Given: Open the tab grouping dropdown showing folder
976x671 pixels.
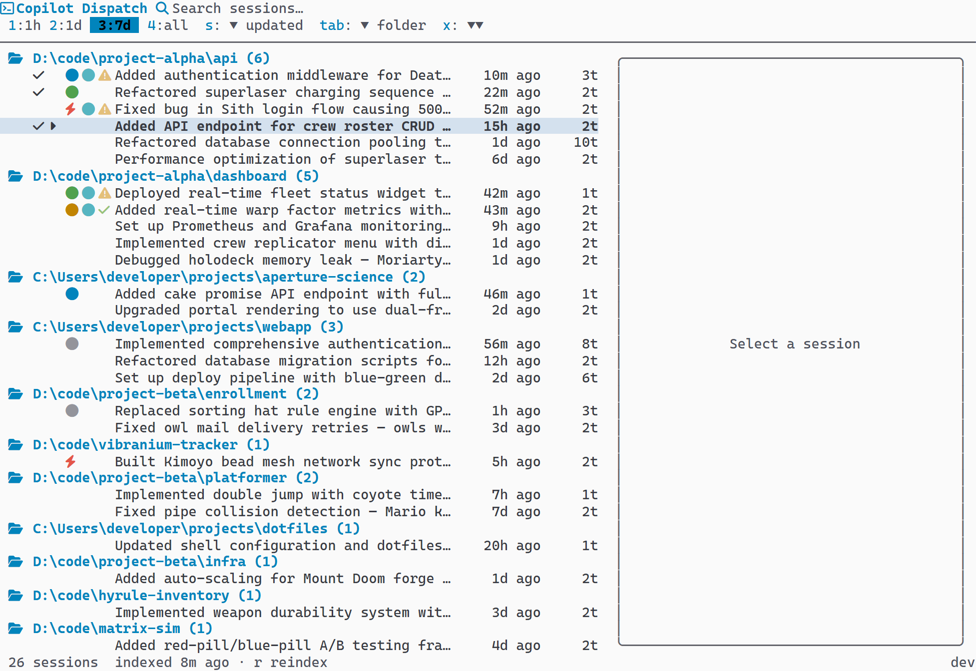Looking at the screenshot, I should 393,25.
